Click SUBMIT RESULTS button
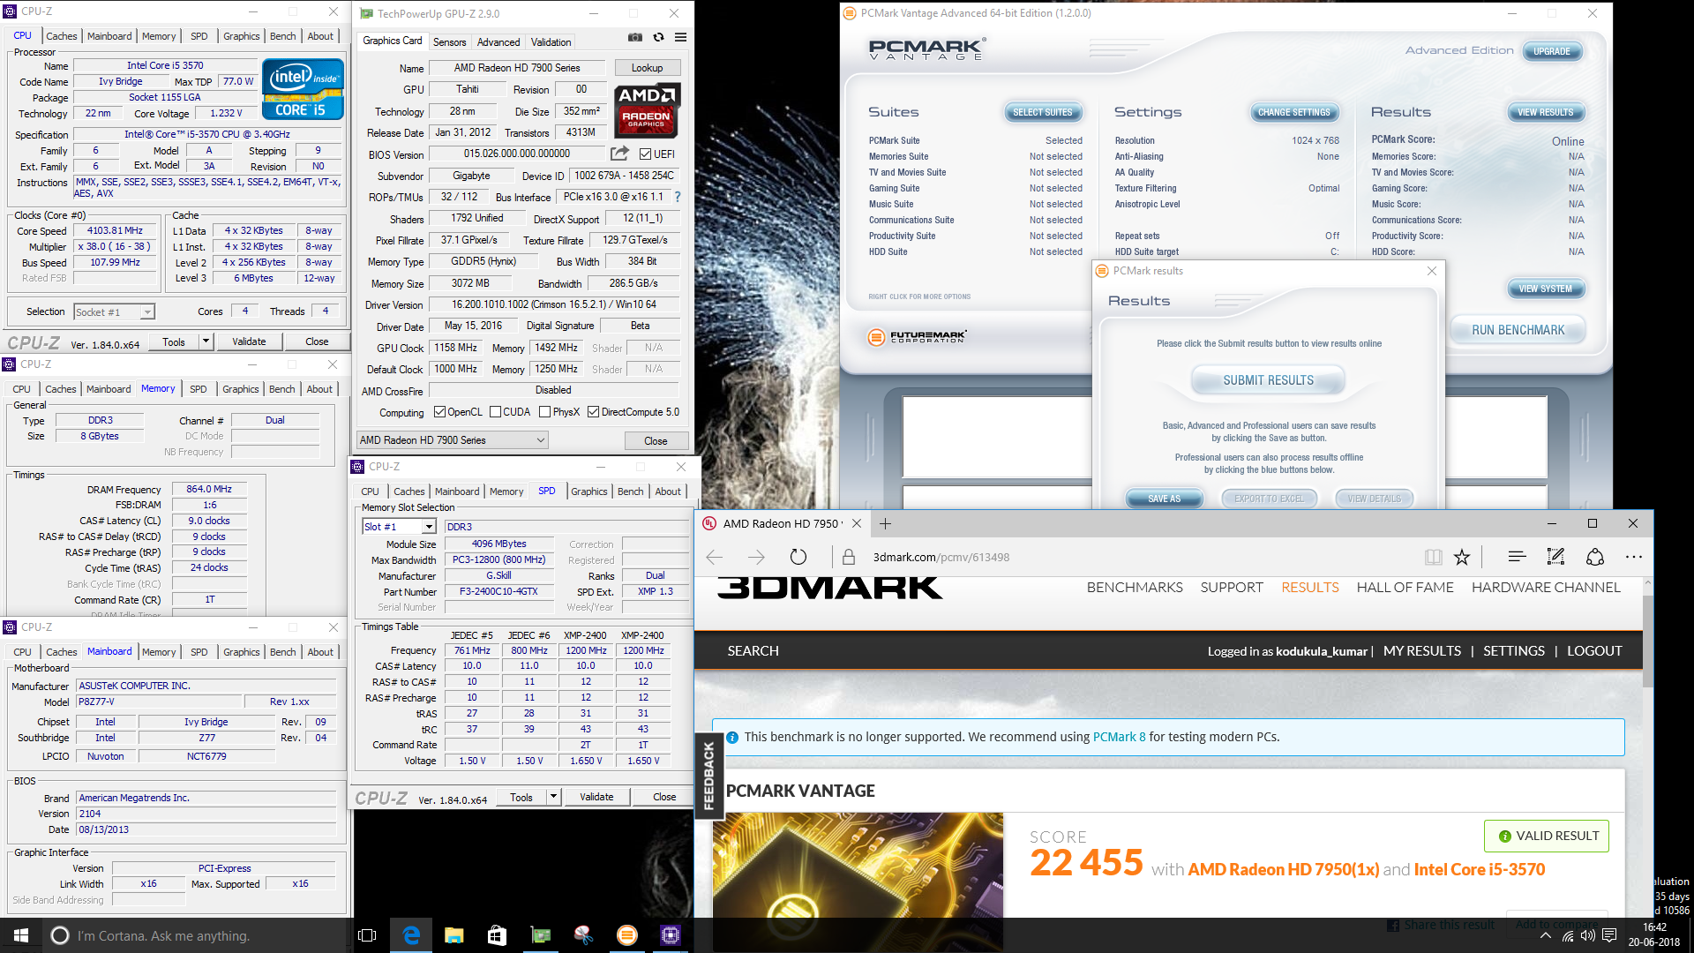This screenshot has height=953, width=1694. click(x=1268, y=380)
